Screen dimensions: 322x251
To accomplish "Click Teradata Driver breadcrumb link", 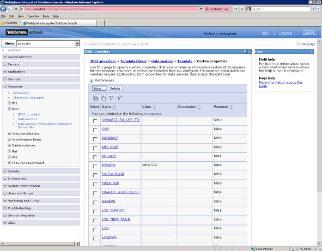I will 134,61.
